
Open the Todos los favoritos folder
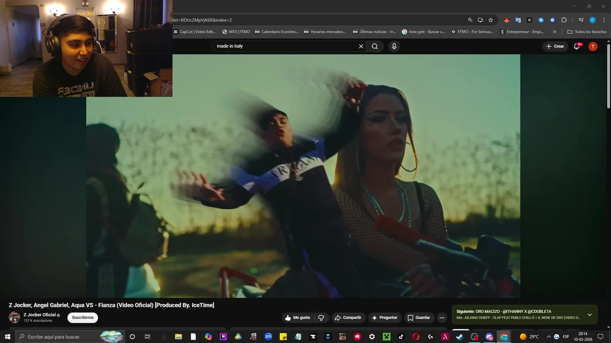tap(587, 32)
